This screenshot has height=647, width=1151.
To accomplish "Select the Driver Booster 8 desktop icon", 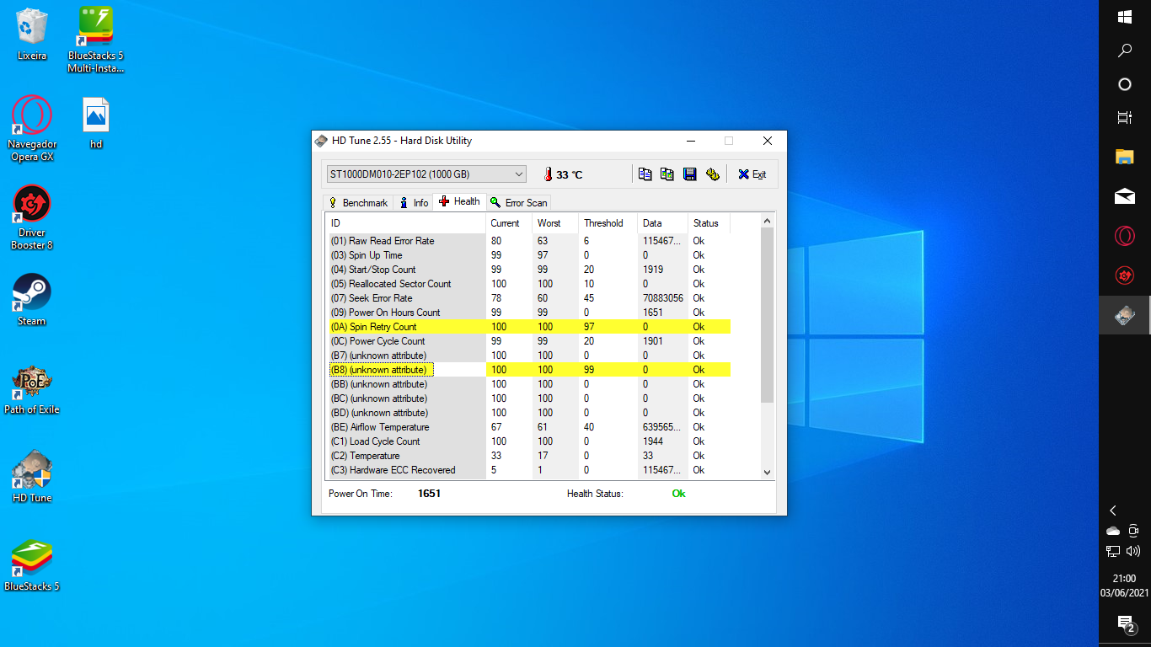I will click(x=32, y=217).
